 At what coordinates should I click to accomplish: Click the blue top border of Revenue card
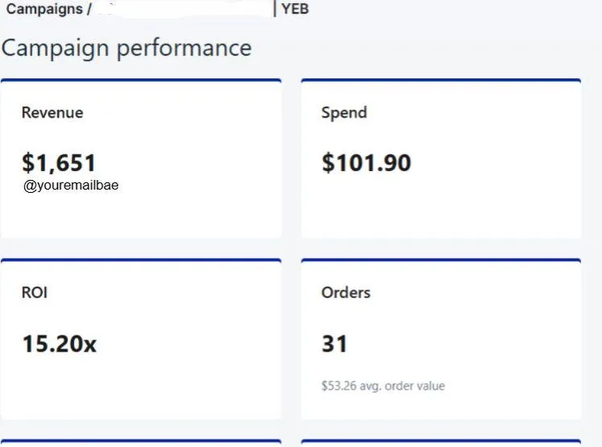coord(141,80)
